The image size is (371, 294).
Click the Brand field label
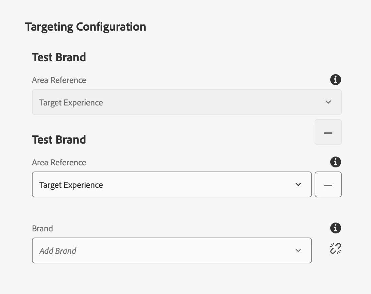pos(42,228)
